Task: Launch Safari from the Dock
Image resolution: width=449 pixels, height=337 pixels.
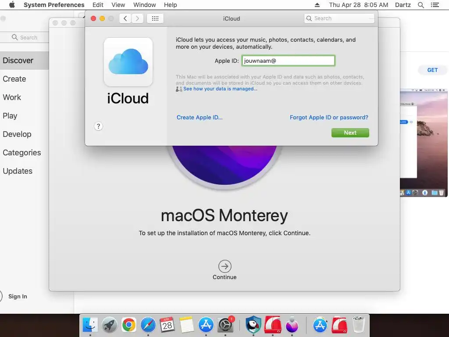Action: click(x=148, y=325)
